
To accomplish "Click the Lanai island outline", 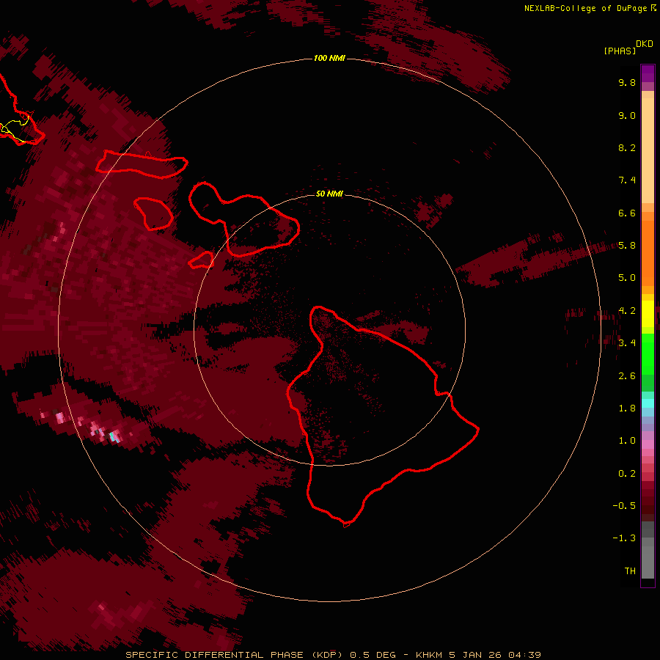I will tap(154, 214).
